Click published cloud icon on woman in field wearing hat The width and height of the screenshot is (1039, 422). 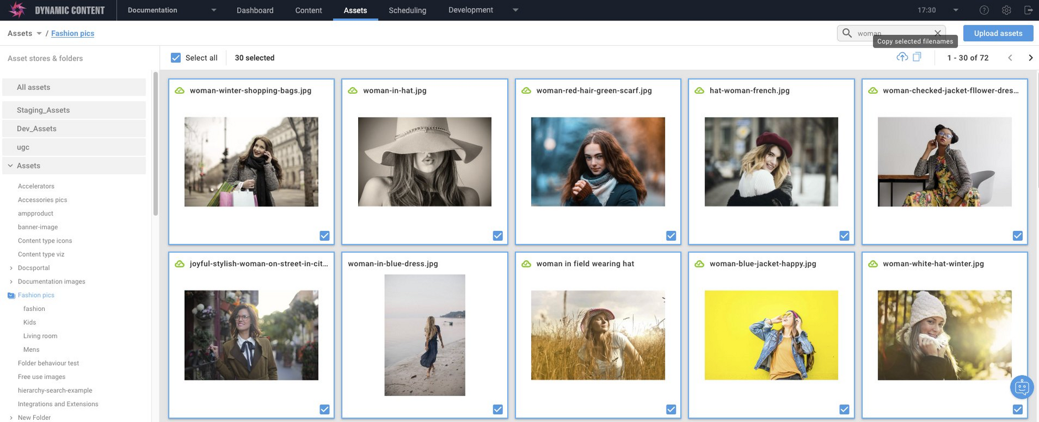click(526, 264)
